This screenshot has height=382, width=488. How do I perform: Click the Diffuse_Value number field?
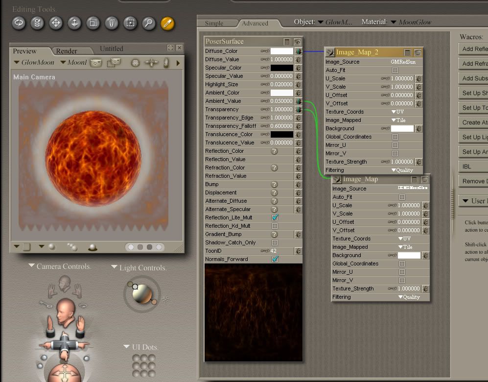point(282,59)
